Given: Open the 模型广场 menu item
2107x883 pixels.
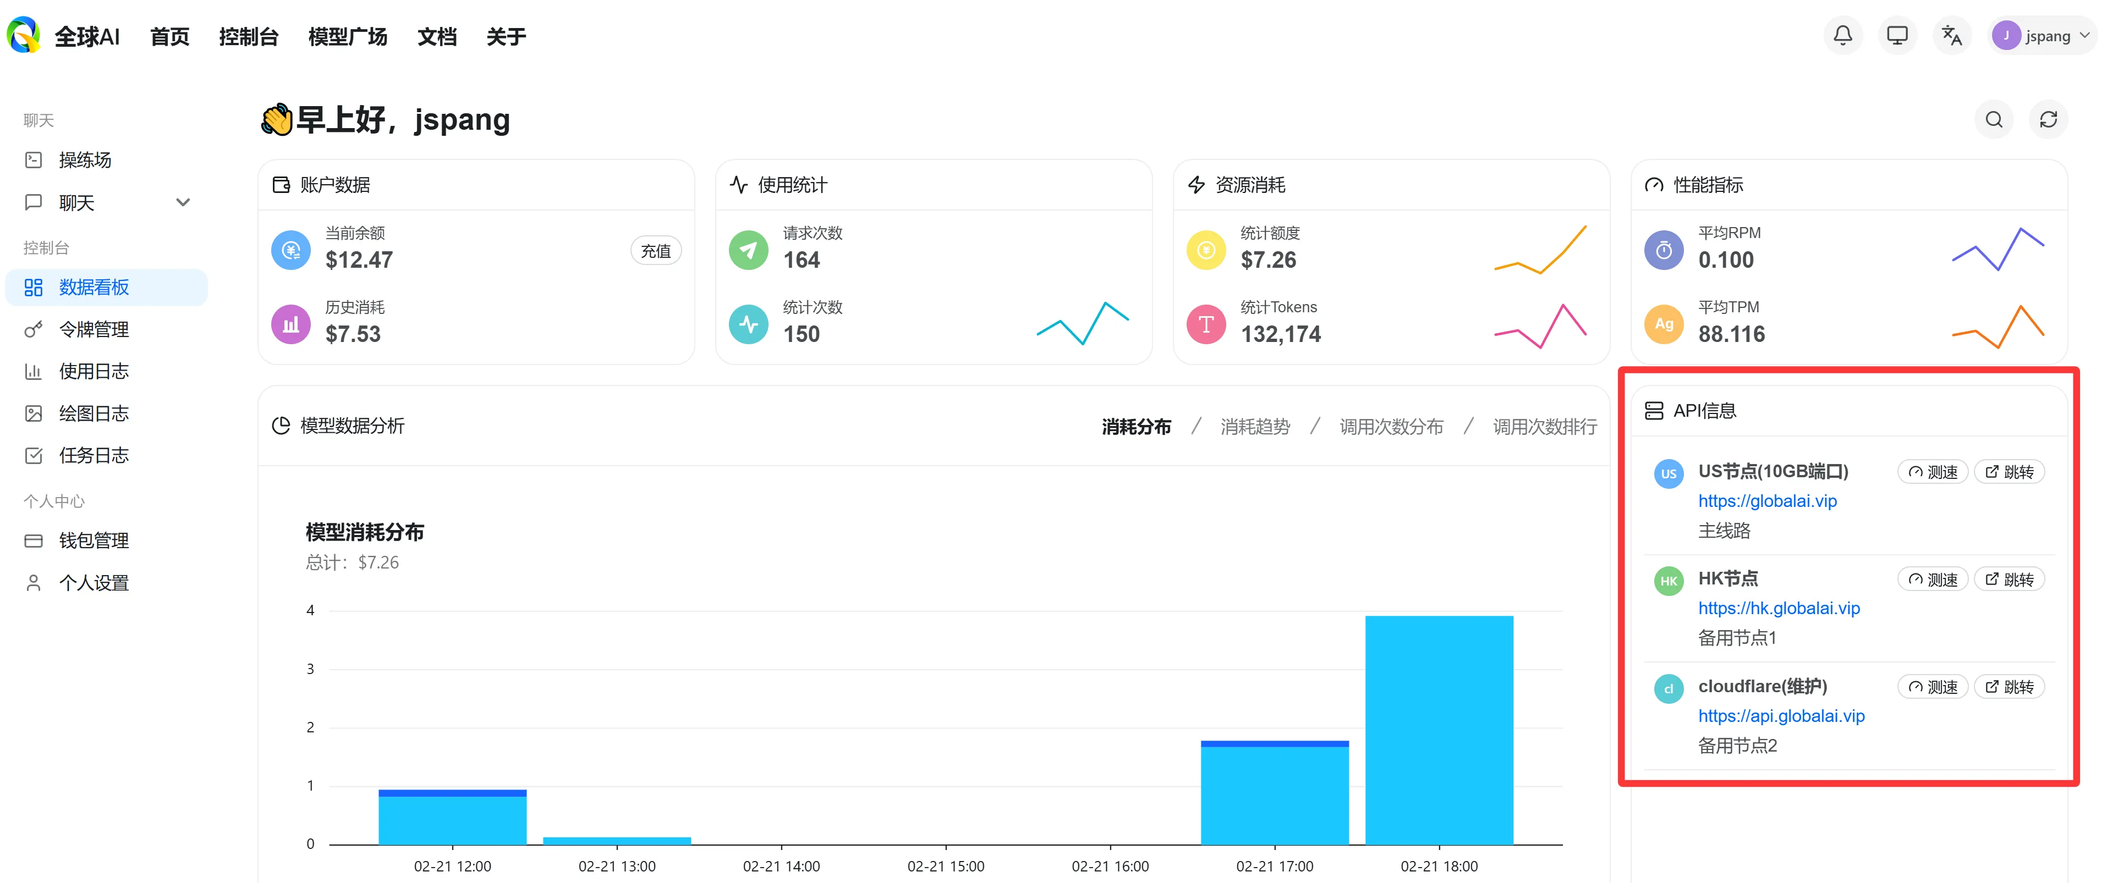Looking at the screenshot, I should click(348, 36).
